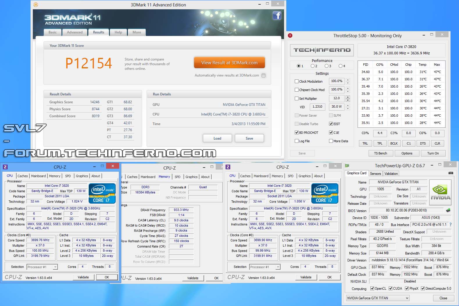Click the CLR button in ThrottleStop
The image size is (459, 306).
click(437, 143)
